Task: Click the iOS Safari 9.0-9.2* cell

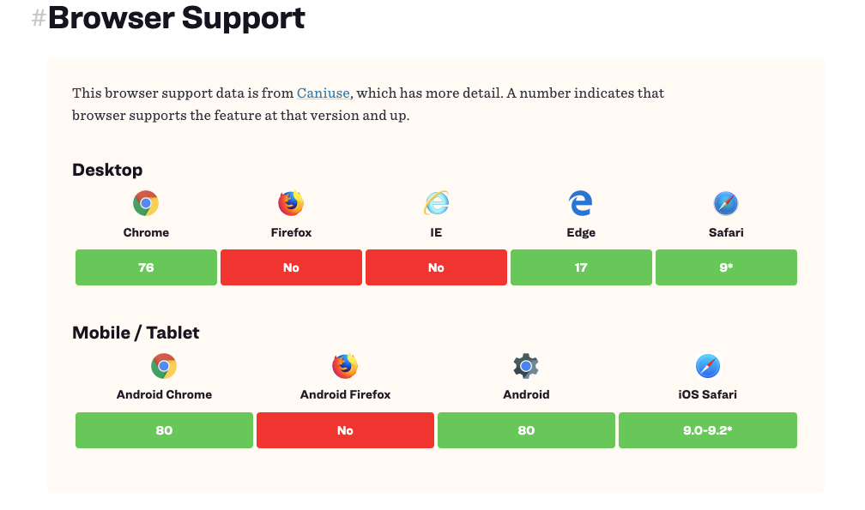Action: click(x=708, y=430)
